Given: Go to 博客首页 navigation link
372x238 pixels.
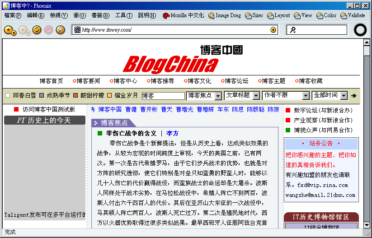Looking at the screenshot, I should (x=51, y=81).
